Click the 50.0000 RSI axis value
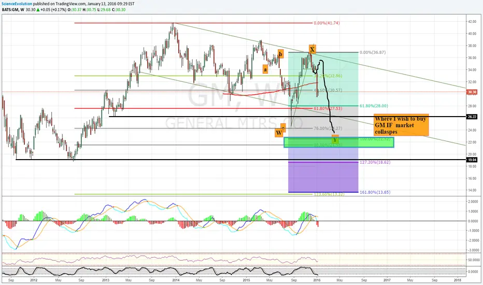Viewport: 483px width, 285px height. pyautogui.click(x=473, y=260)
